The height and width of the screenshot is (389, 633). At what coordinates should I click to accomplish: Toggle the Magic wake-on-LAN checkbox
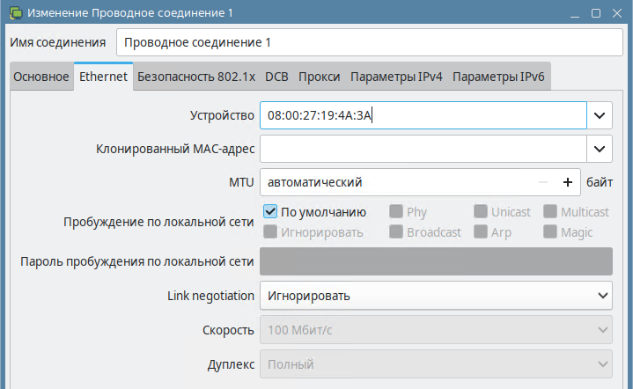[x=550, y=231]
